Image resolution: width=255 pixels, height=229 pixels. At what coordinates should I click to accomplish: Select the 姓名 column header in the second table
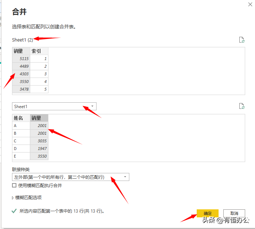pos(21,118)
